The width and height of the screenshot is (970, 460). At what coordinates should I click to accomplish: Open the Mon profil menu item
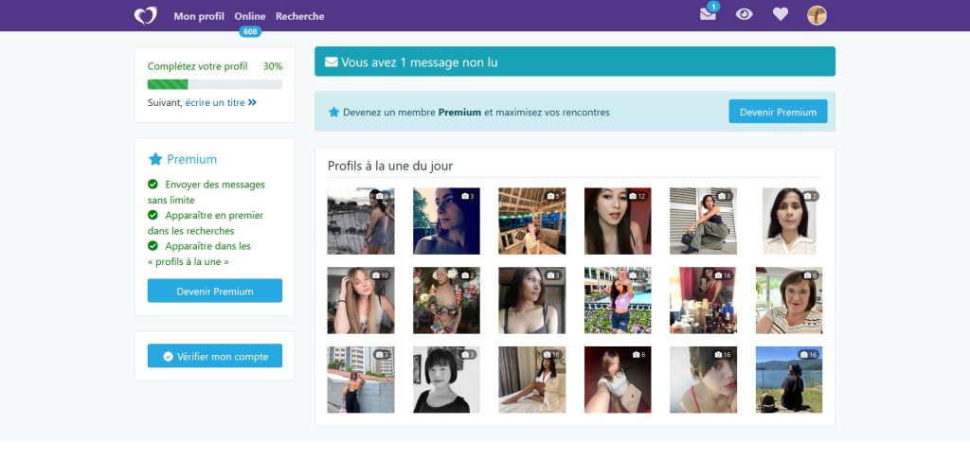pyautogui.click(x=199, y=16)
